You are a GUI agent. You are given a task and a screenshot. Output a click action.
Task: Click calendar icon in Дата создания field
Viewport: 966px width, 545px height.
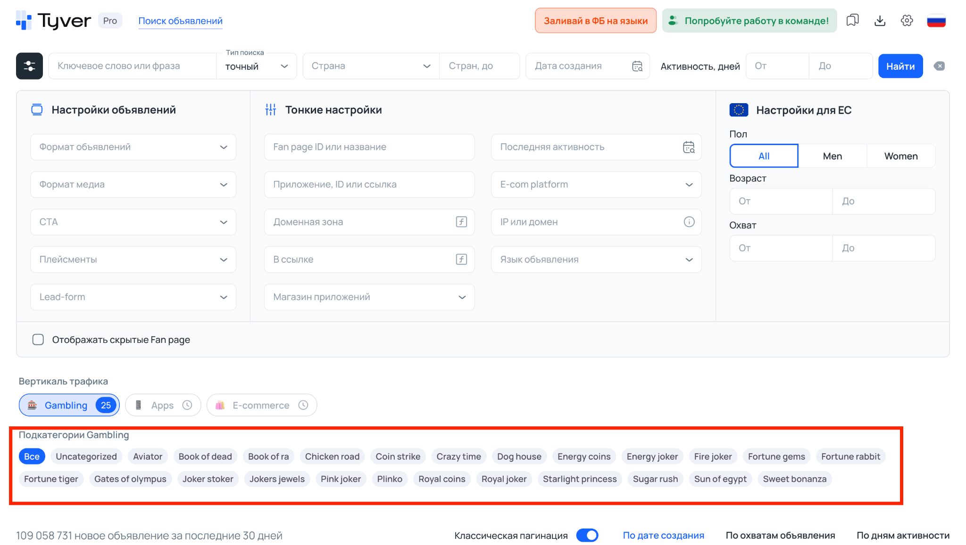point(637,66)
